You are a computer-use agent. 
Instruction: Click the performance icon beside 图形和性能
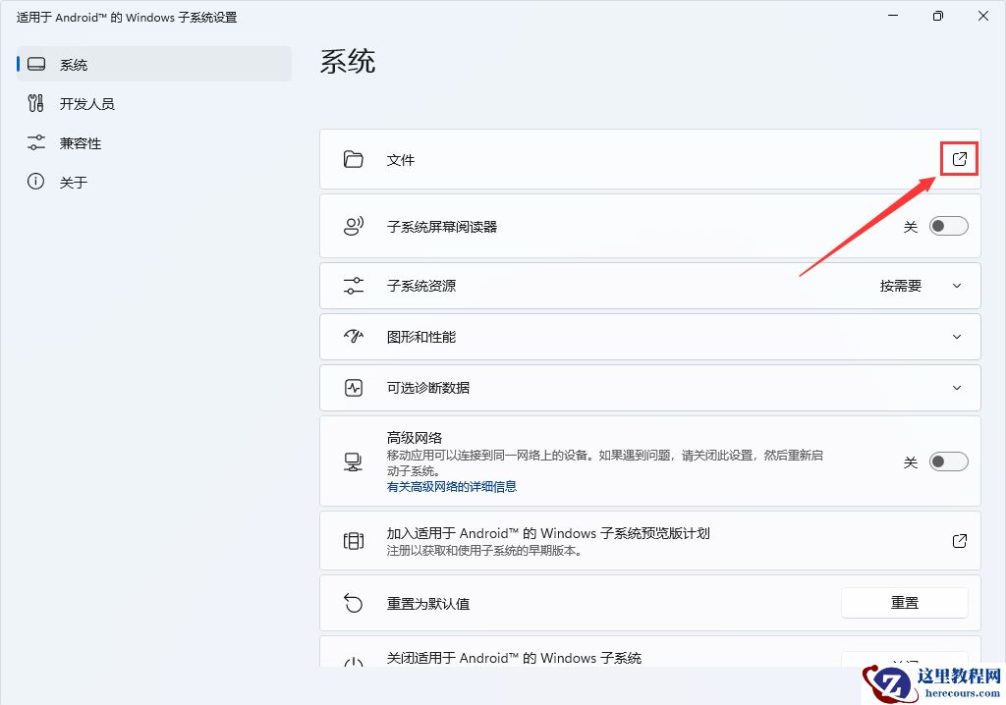(x=354, y=336)
